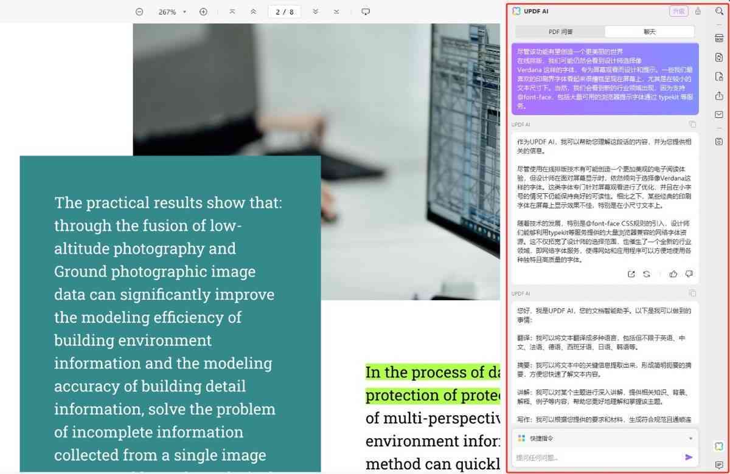Zoom in with the plus magnifier icon

(203, 12)
